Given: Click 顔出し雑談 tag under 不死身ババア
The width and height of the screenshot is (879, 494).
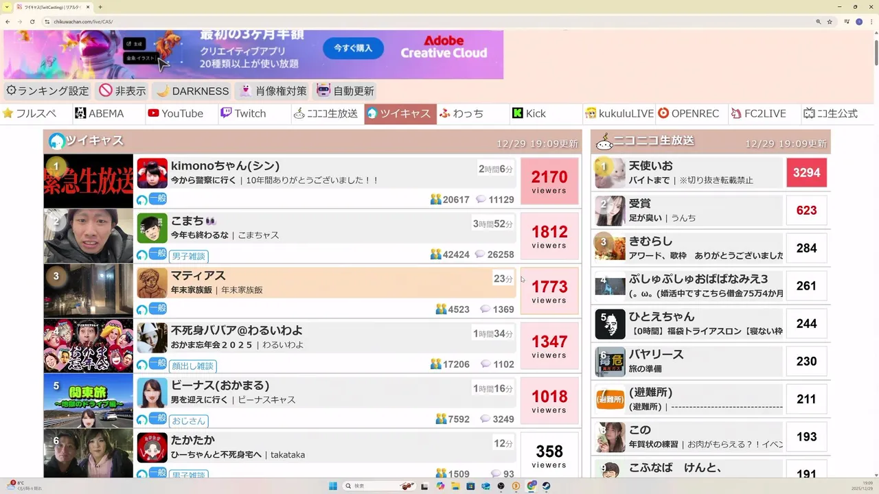Looking at the screenshot, I should [x=193, y=366].
